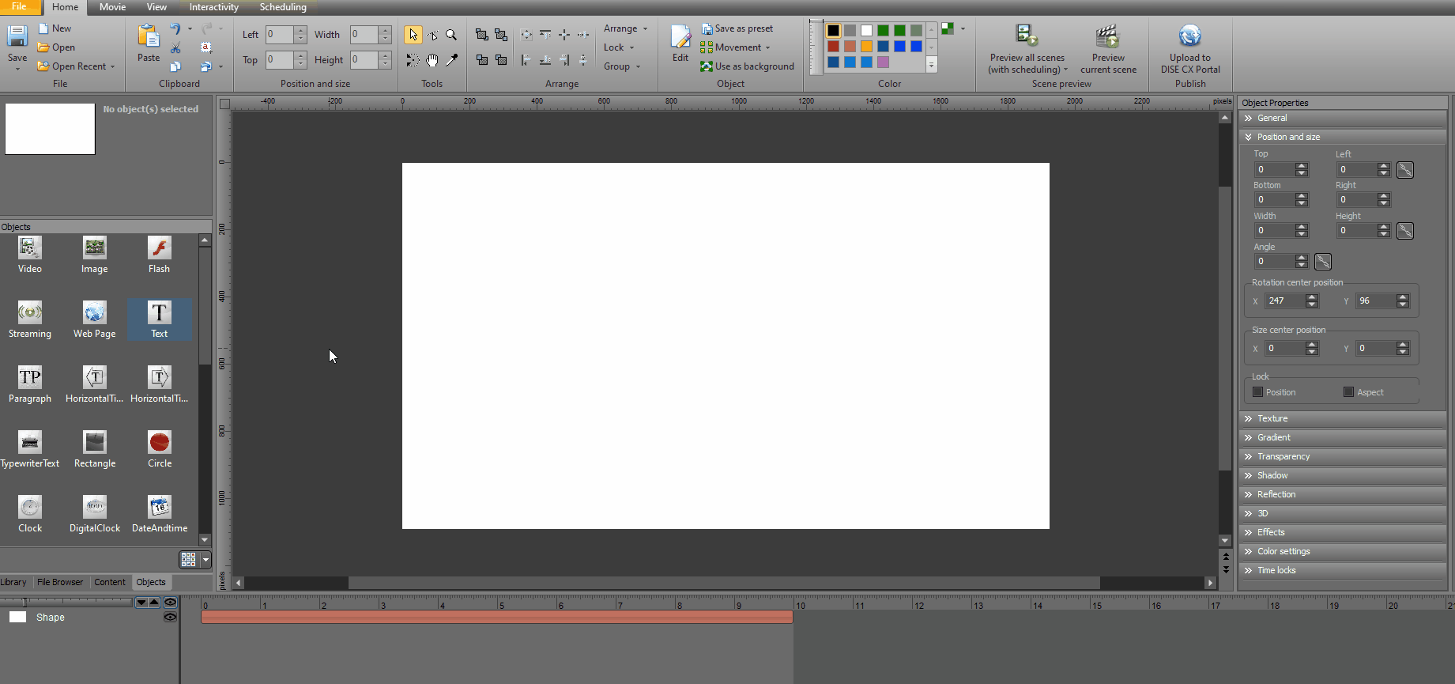Select the Clock object icon

pyautogui.click(x=30, y=508)
